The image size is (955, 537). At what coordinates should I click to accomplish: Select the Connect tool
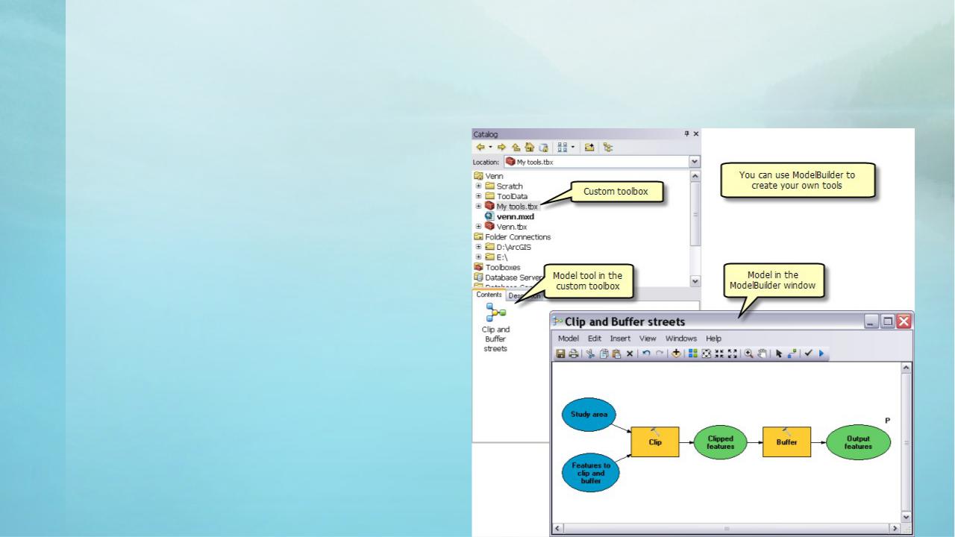pos(792,353)
